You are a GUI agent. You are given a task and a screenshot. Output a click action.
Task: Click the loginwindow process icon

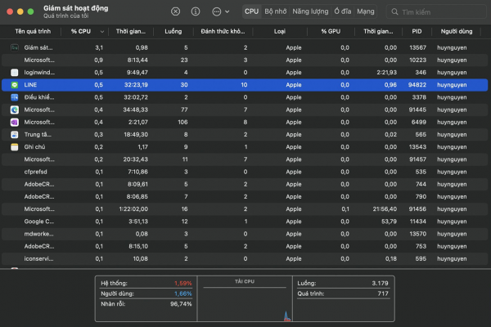(x=15, y=72)
